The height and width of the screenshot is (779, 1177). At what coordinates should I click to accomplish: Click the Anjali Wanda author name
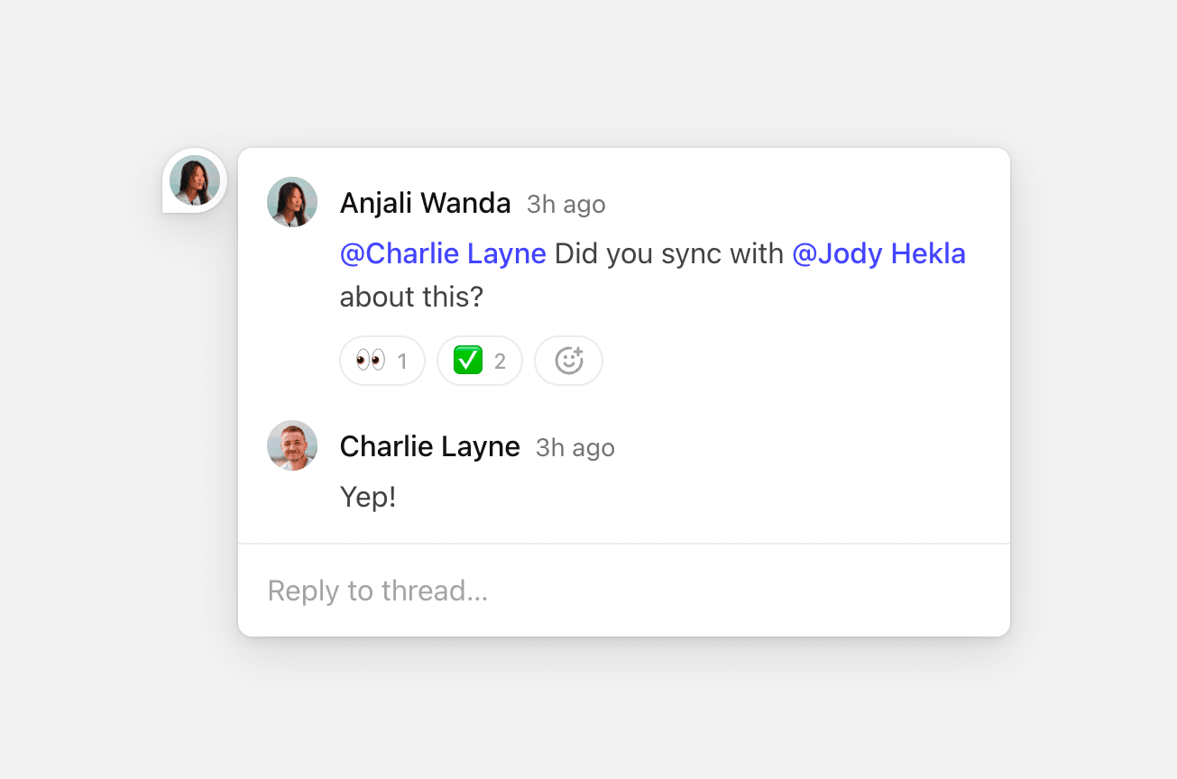click(x=425, y=204)
